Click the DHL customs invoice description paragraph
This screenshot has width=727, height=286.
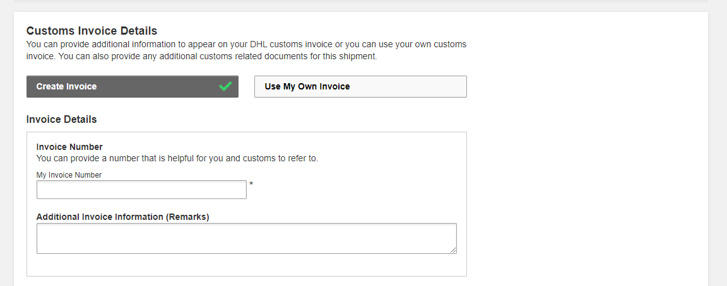(x=246, y=50)
